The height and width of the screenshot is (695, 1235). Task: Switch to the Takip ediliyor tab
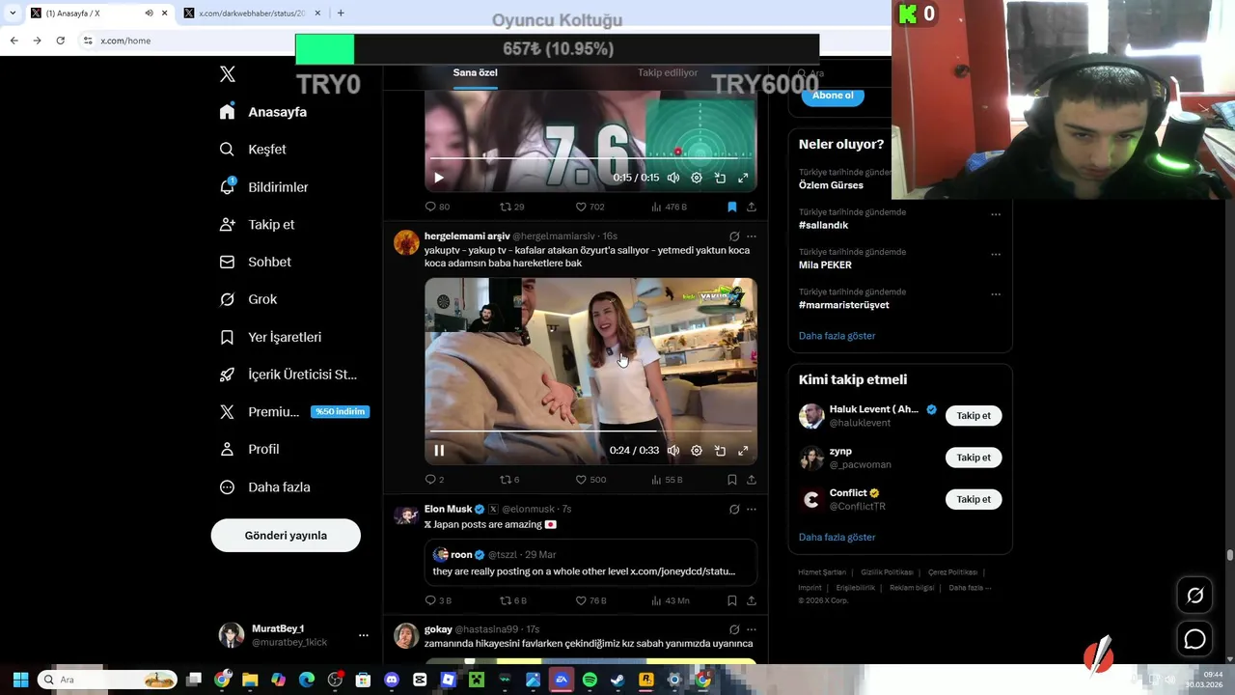668,73
